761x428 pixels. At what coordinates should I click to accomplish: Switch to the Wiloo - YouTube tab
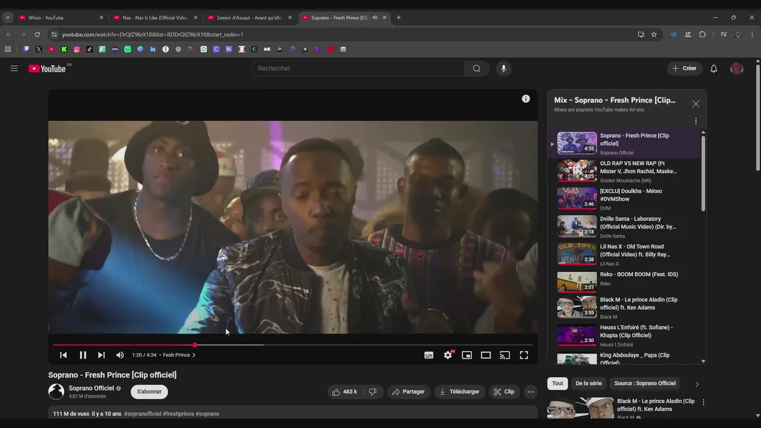(x=61, y=18)
